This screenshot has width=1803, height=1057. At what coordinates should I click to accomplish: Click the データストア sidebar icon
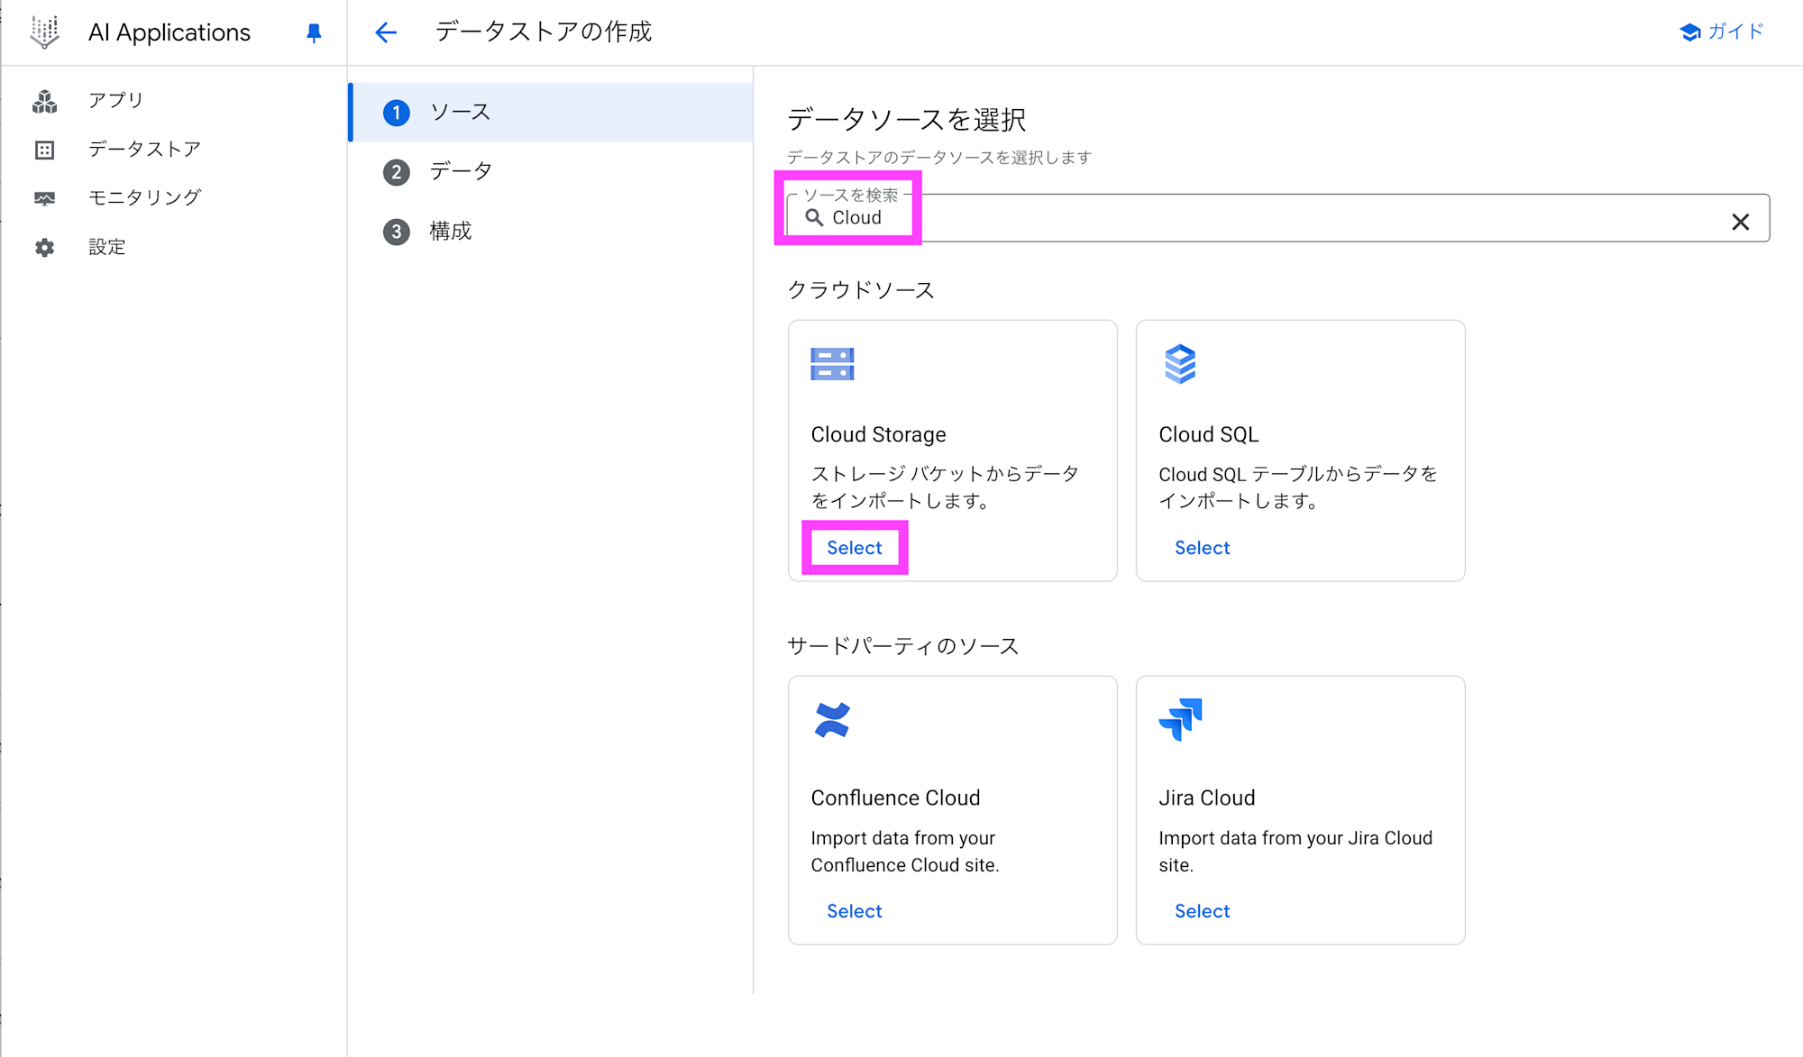pyautogui.click(x=44, y=150)
